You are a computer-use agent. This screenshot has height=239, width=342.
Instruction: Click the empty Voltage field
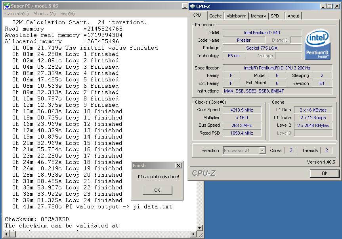tap(289, 56)
